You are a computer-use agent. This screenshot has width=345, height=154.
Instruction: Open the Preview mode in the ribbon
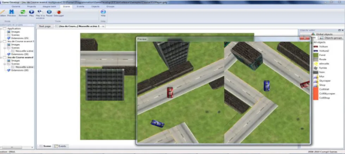[11, 13]
